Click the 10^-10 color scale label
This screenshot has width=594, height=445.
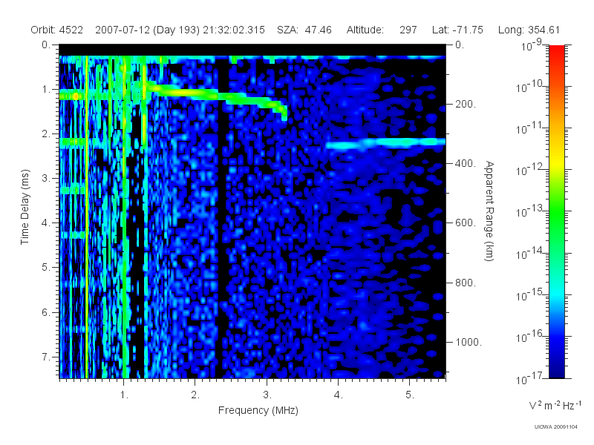(x=531, y=87)
